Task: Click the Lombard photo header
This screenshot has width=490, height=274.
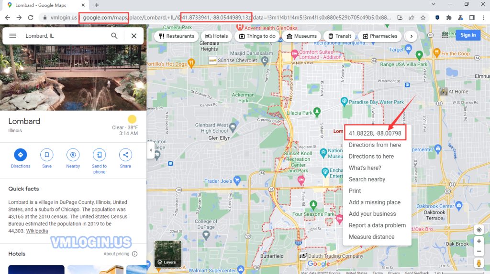Action: coord(73,77)
